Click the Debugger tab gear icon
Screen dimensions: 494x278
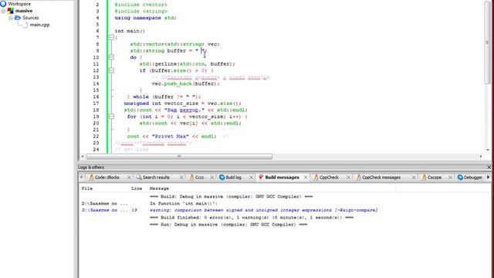coord(460,178)
